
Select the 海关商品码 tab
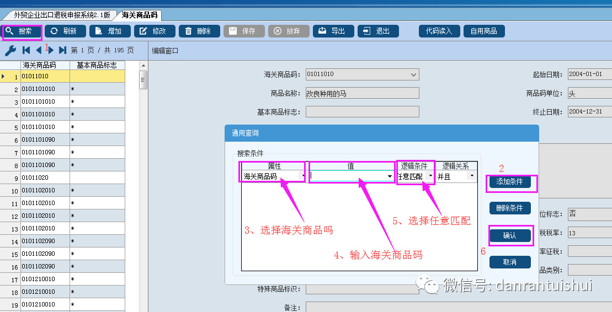[x=139, y=15]
